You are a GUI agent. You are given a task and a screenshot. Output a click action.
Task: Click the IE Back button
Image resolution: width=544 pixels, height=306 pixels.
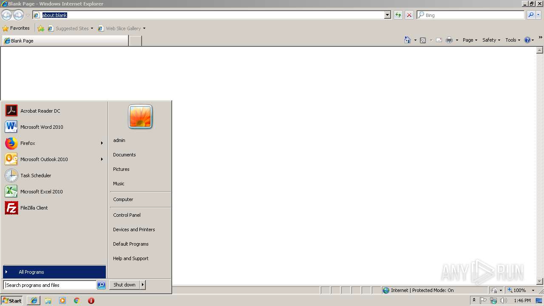6,15
